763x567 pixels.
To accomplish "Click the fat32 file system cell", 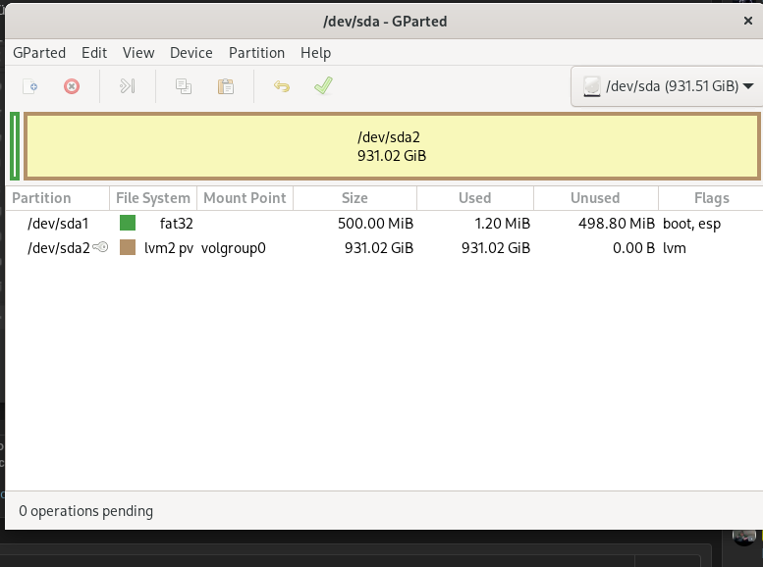I will (176, 224).
